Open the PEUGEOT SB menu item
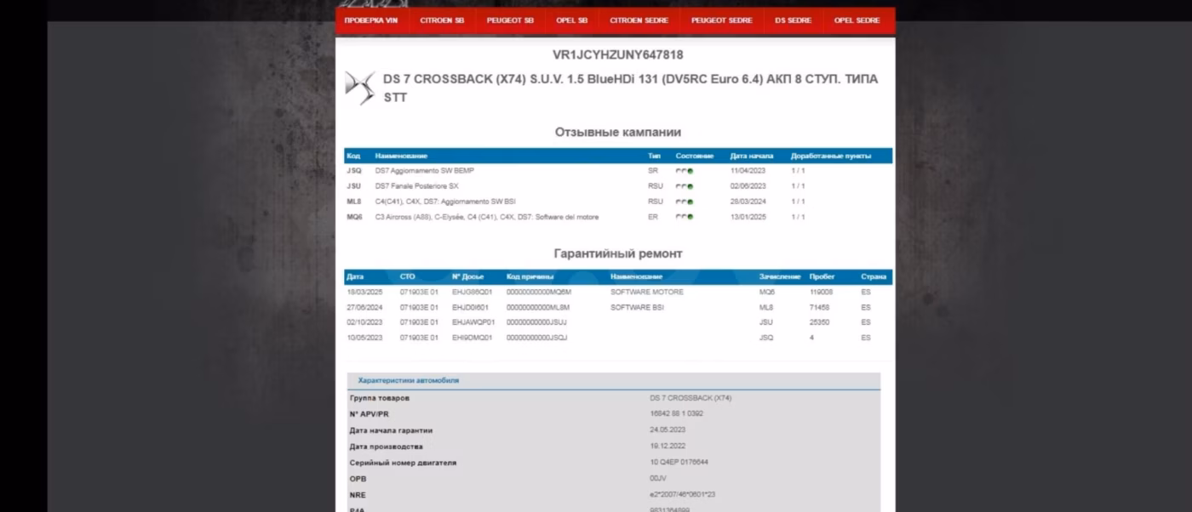1192x512 pixels. point(510,20)
